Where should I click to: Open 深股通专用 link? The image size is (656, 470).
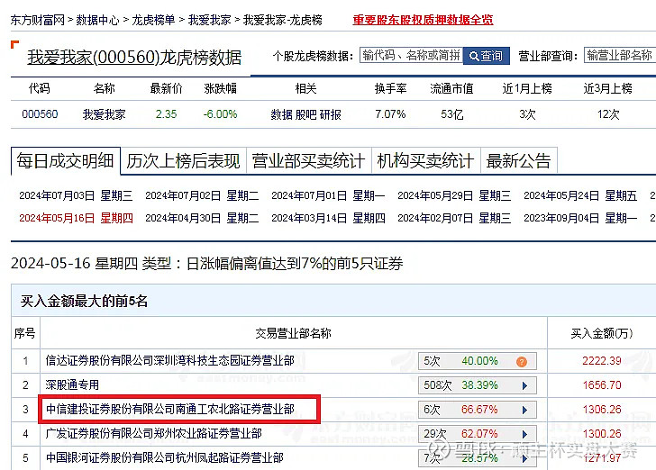(x=72, y=384)
